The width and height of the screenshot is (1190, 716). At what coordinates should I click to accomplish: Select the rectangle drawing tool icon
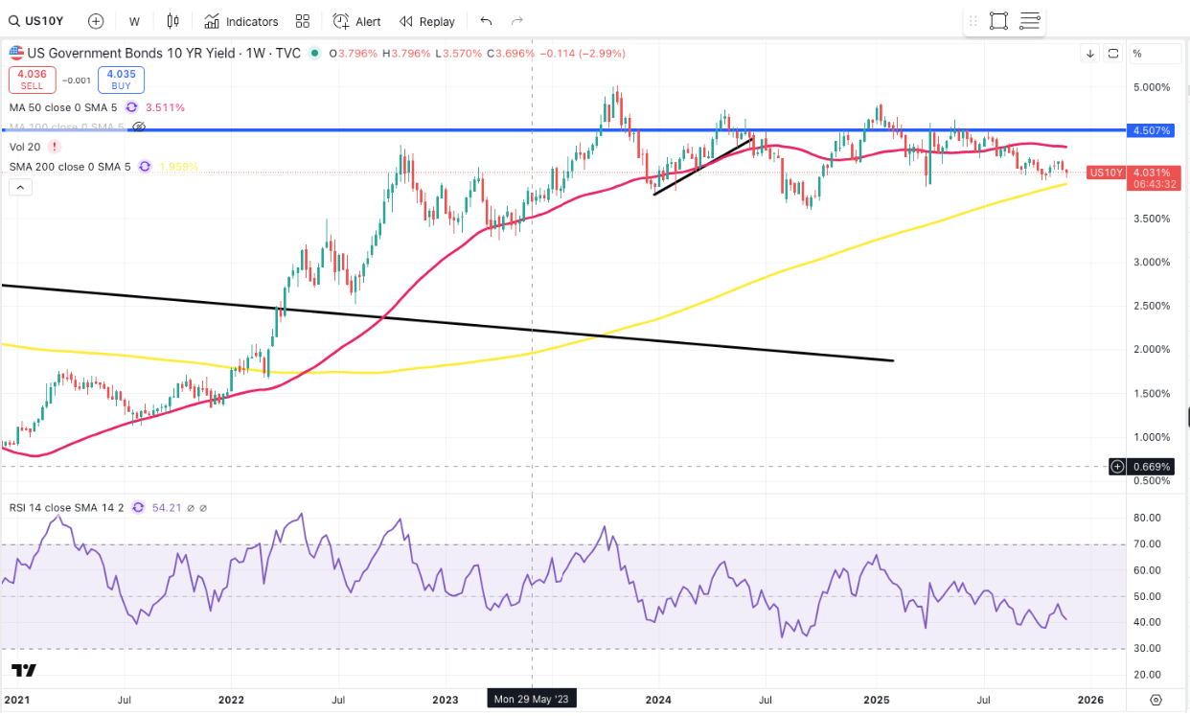(998, 21)
